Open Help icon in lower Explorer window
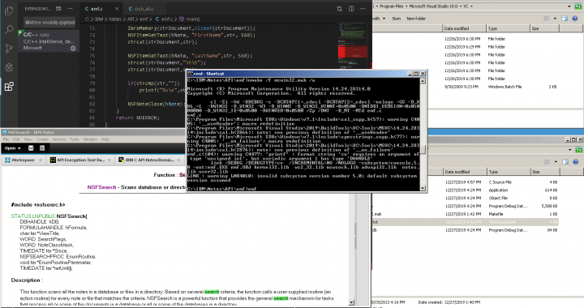The height and width of the screenshot is (308, 584). click(575, 162)
